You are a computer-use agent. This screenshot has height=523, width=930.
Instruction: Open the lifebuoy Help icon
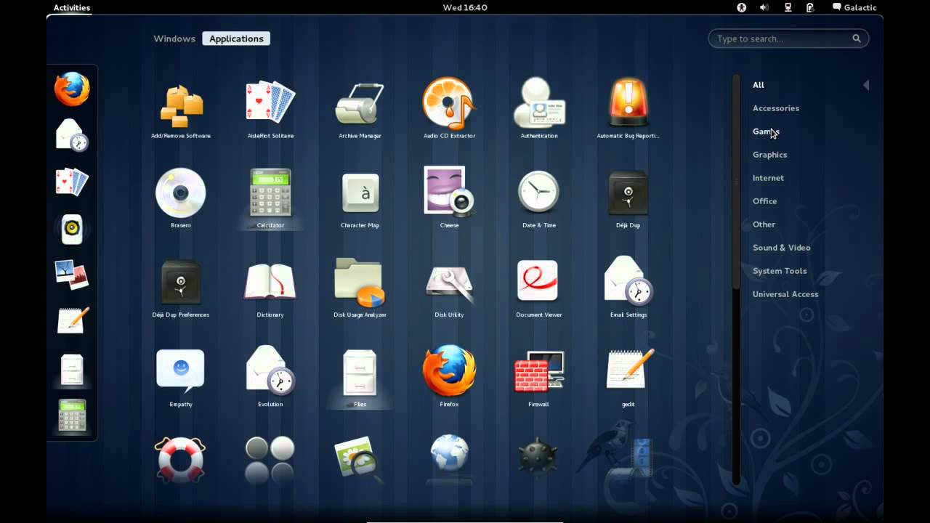click(181, 460)
